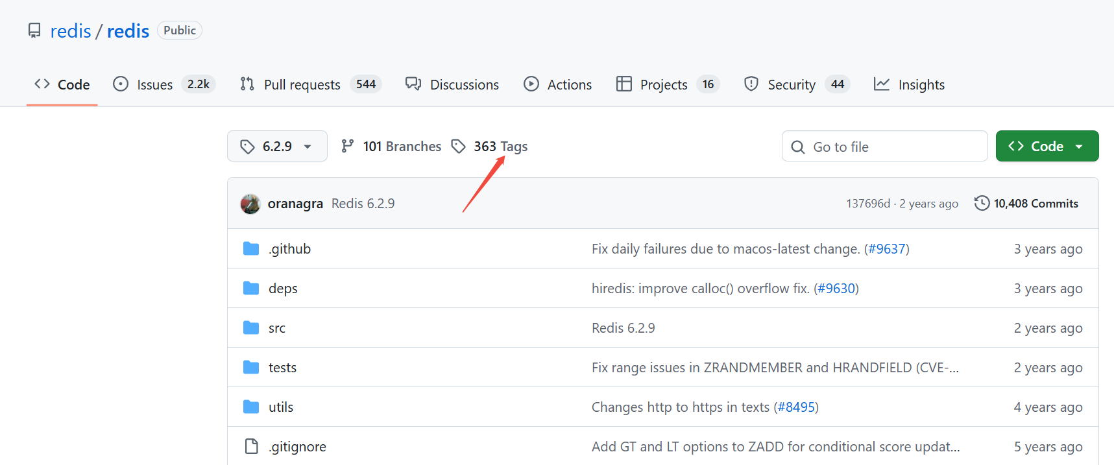Open the .github folder
Image resolution: width=1114 pixels, height=465 pixels.
tap(289, 249)
